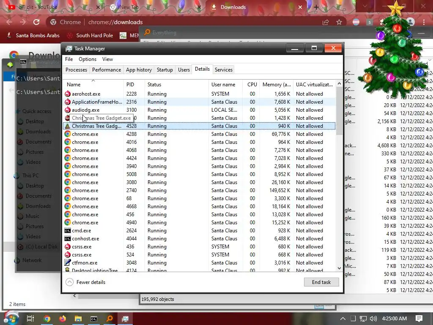
Task: Open File Explorer from the taskbar
Action: [x=78, y=319]
